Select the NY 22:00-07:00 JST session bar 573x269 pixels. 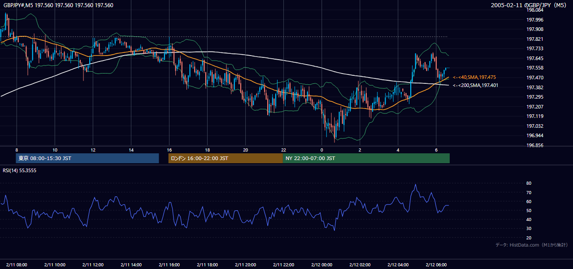point(366,158)
